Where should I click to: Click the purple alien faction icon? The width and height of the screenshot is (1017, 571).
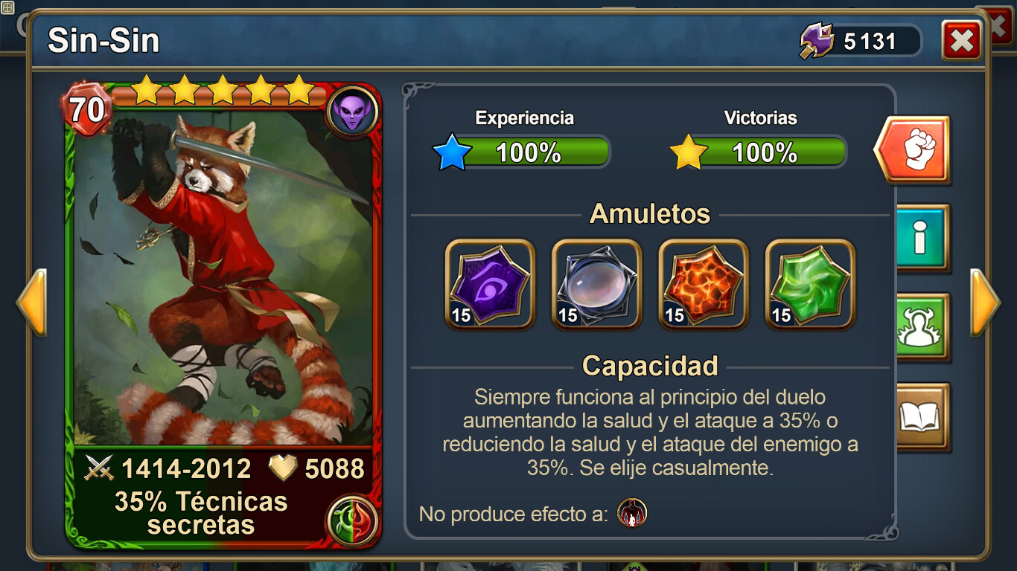(x=352, y=112)
